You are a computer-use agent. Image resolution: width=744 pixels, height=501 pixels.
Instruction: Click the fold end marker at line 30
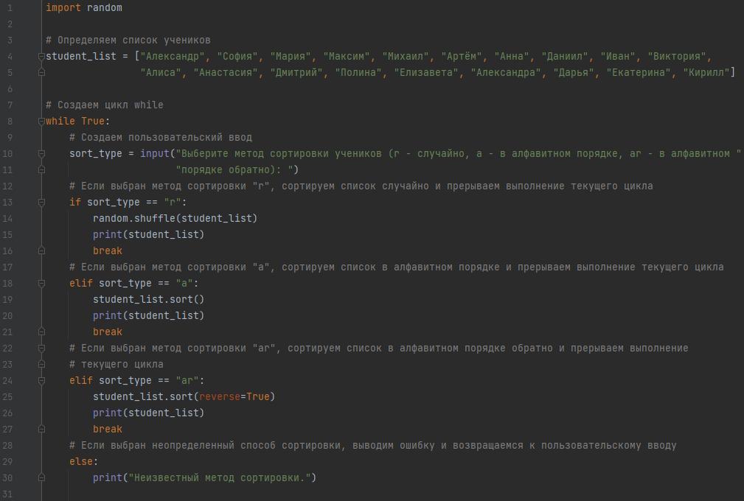[x=41, y=477]
